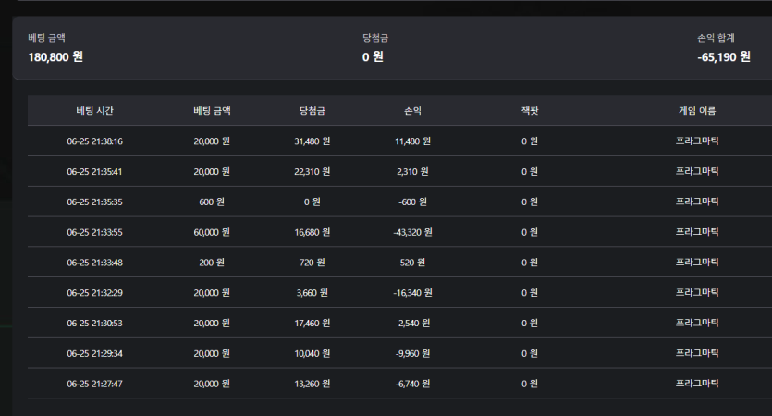Select the 베팅 시간 column header
Viewport: 772px width, 416px height.
[x=94, y=111]
